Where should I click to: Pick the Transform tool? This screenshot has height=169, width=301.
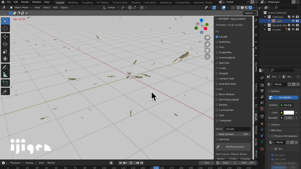(x=5, y=59)
